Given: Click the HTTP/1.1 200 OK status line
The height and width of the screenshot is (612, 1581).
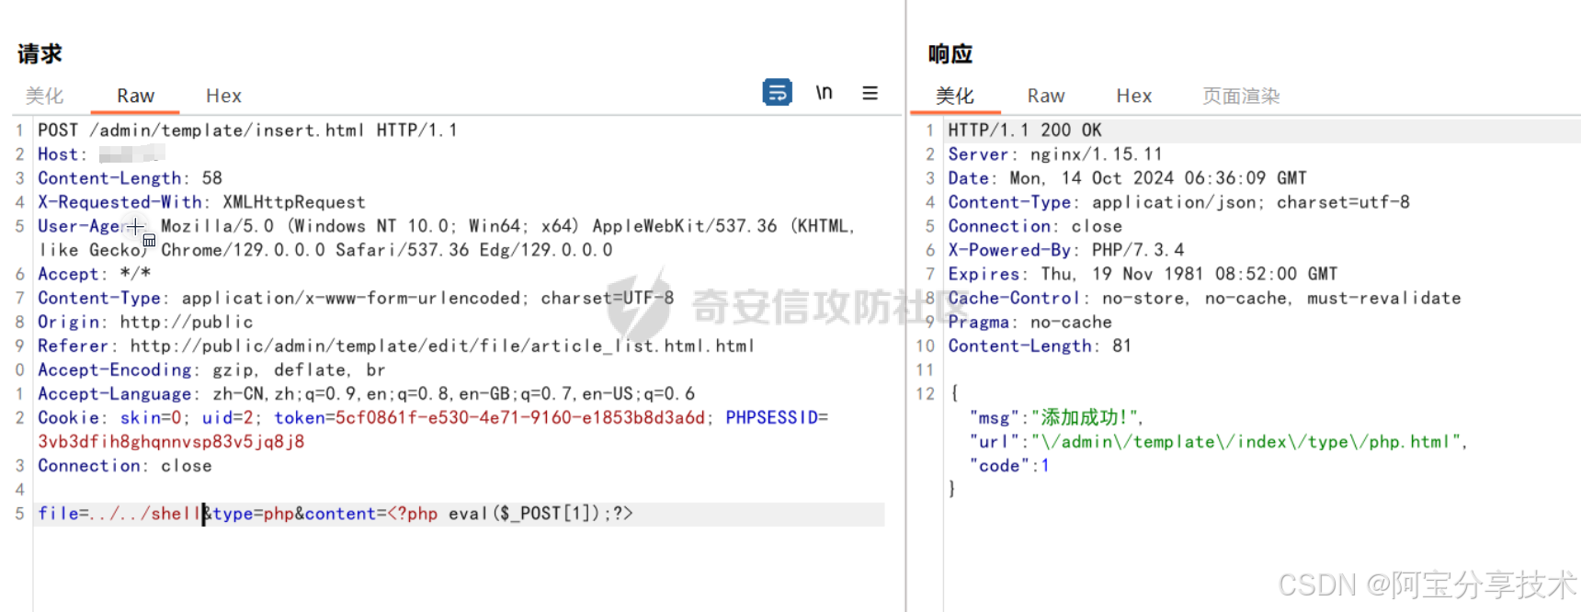Looking at the screenshot, I should coord(1025,130).
